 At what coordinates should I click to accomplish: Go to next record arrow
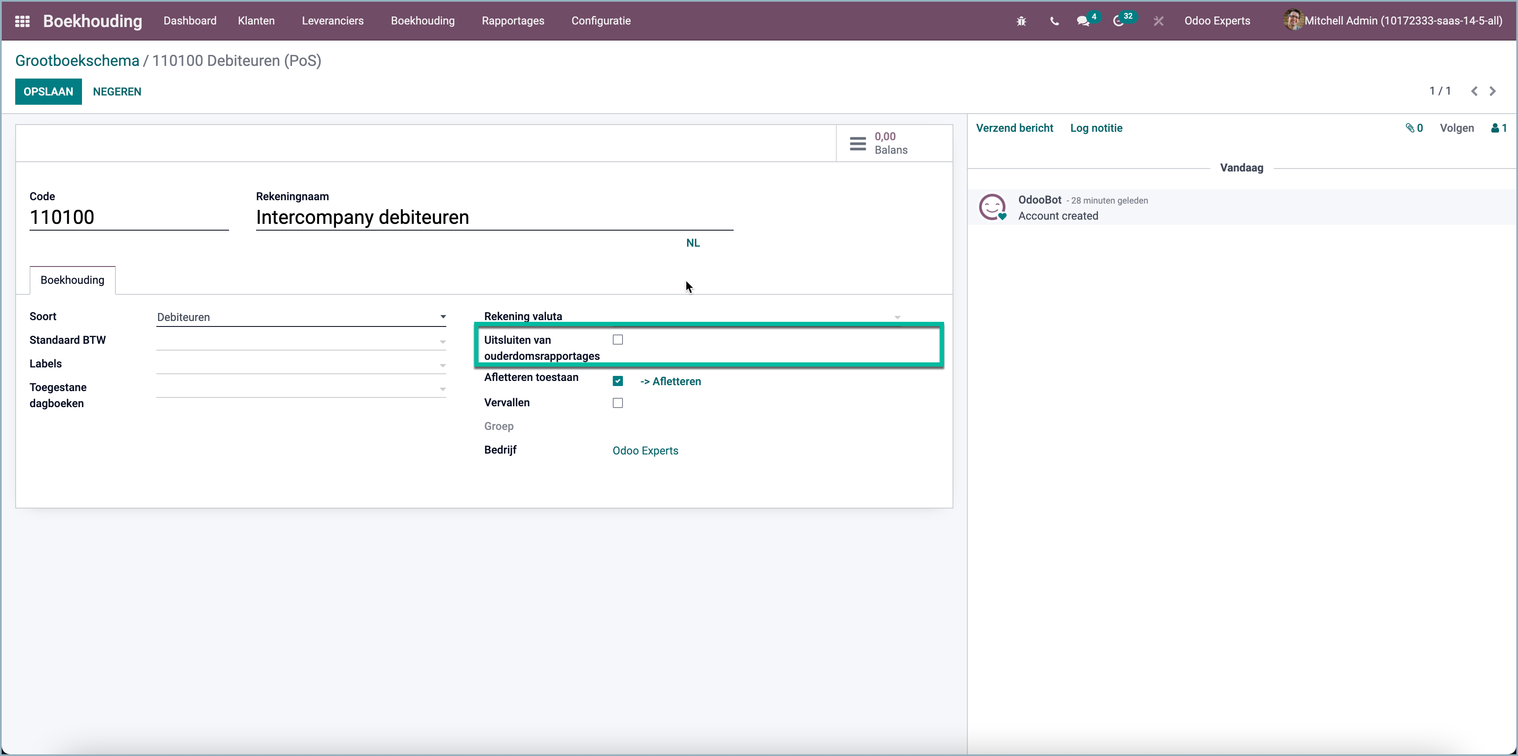1493,91
